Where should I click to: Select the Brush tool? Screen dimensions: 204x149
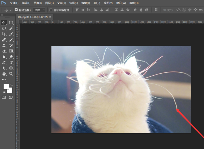point(11,40)
